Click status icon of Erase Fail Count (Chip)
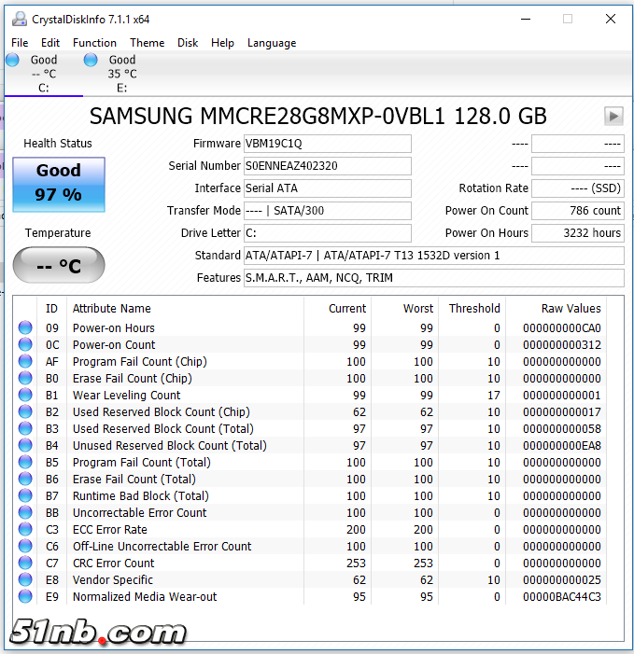Image resolution: width=634 pixels, height=654 pixels. point(25,378)
